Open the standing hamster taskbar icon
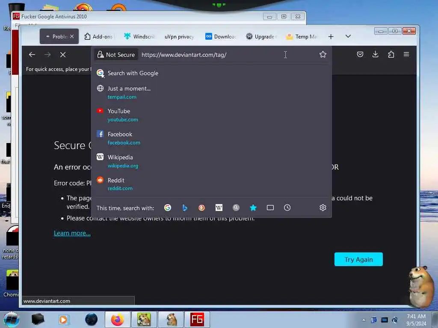 [171, 319]
